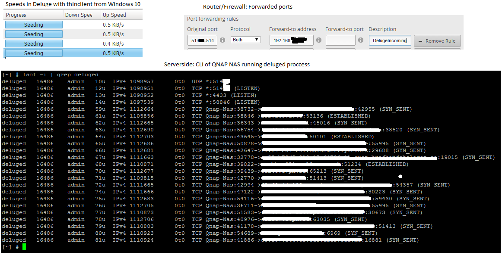Click 0.5 KiB/s in the highlighted row
Viewport: 502px width, 255px height.
113,53
